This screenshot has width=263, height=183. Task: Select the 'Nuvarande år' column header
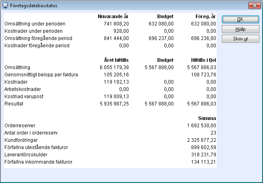113,17
